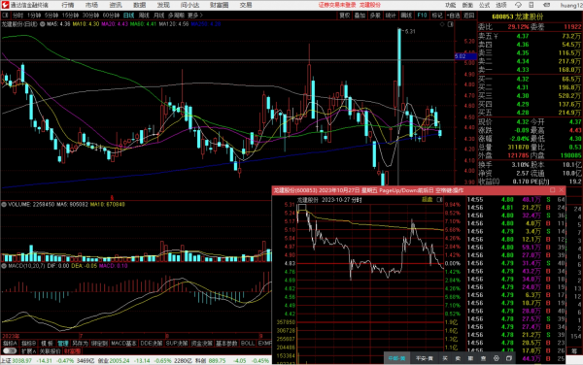Viewport: 583px width, 365px height.
Task: Switch to 分时 intraday period
Action: 17,16
